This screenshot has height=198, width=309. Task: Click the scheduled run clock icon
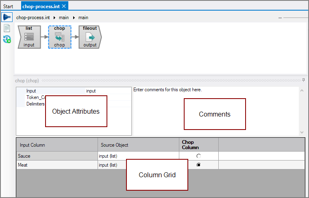(x=7, y=39)
